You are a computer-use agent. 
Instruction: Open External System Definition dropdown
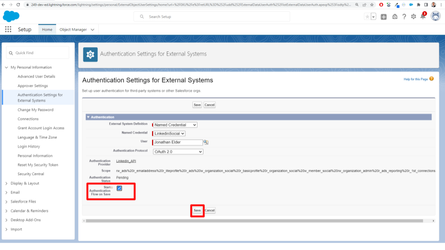175,125
